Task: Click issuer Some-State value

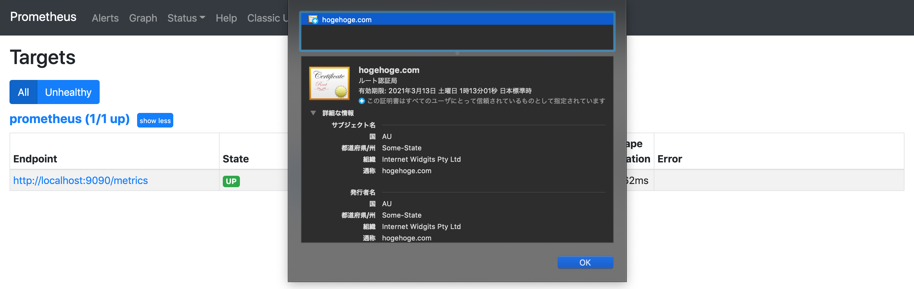Action: coord(402,215)
